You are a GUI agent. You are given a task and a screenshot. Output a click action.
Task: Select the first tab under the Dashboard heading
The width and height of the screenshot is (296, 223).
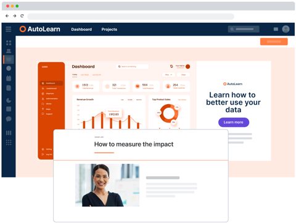(75, 75)
